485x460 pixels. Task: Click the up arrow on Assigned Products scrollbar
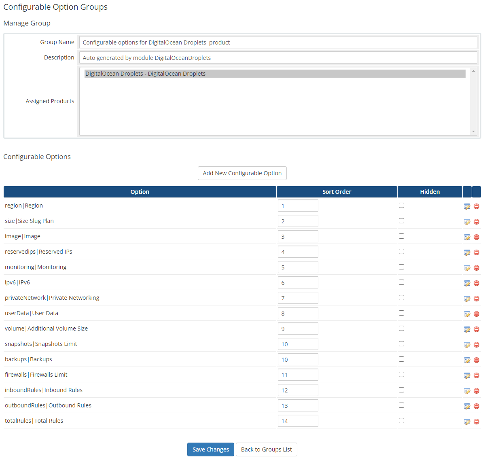(473, 70)
